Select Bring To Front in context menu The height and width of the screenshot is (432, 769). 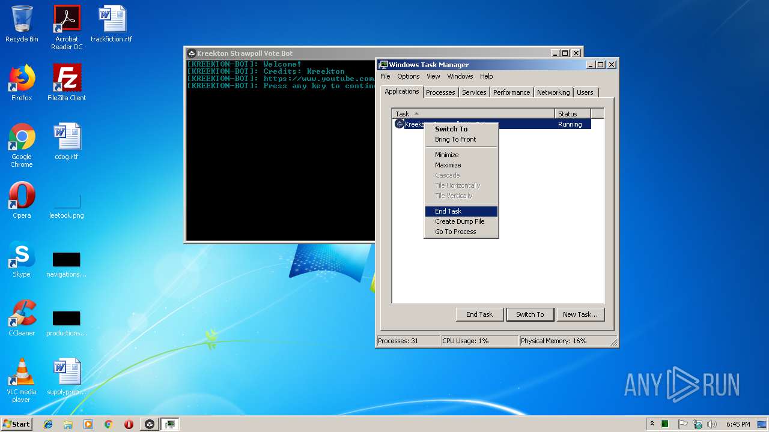(461, 139)
